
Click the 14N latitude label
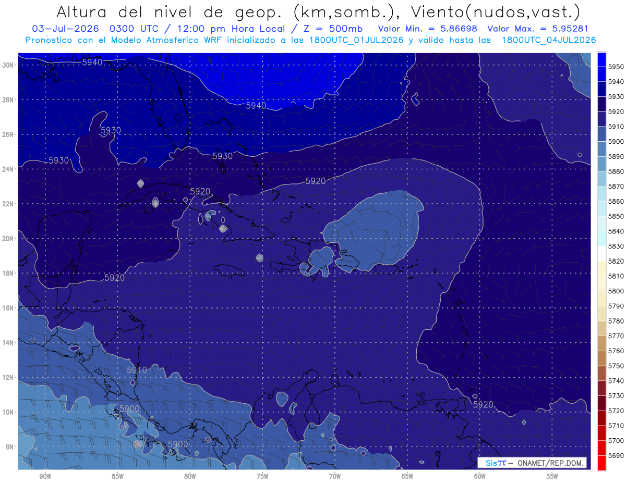click(8, 342)
